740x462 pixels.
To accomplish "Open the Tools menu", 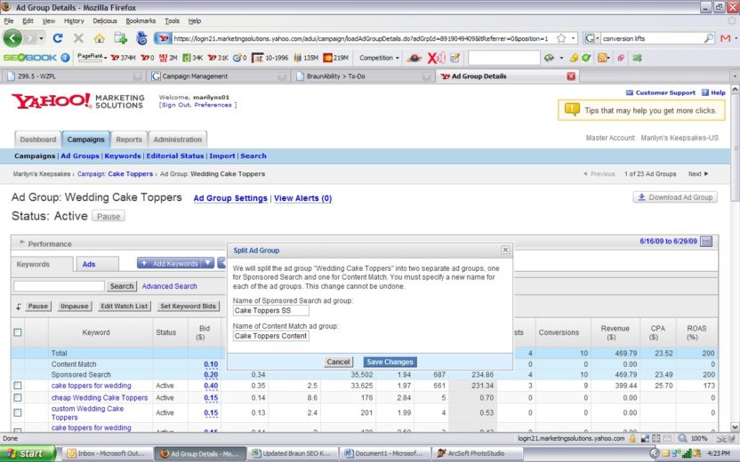I will click(x=172, y=20).
